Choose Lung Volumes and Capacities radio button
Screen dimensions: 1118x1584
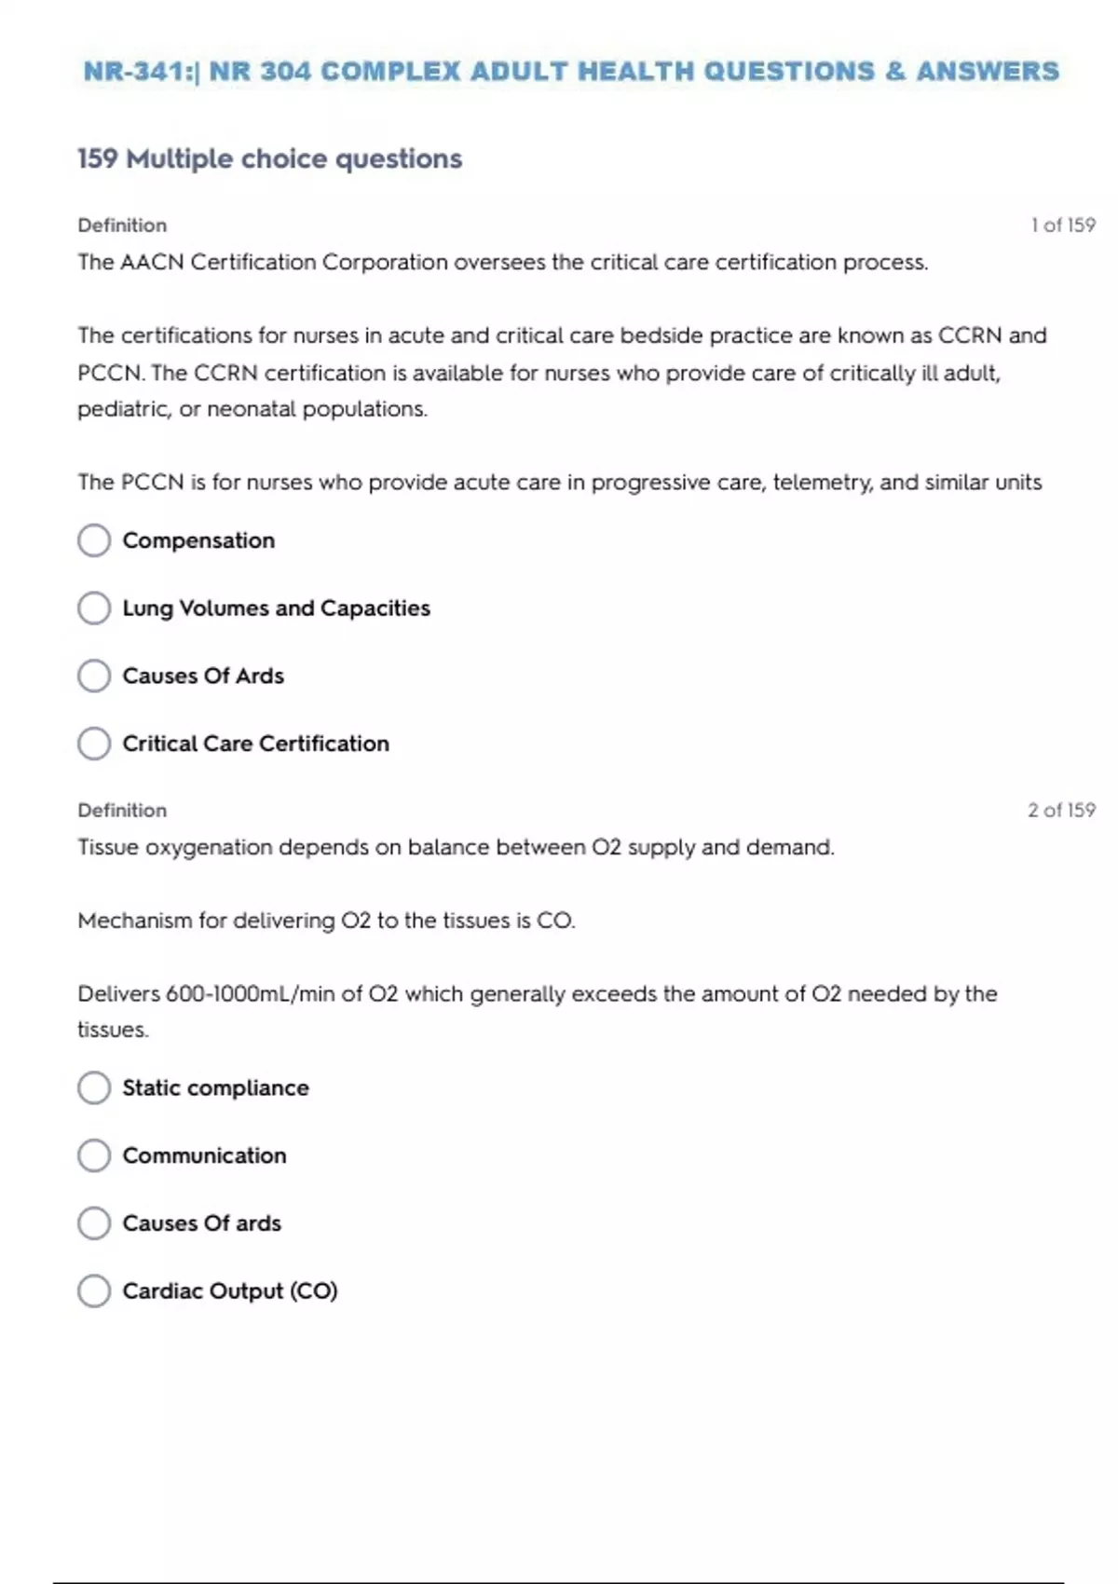[x=94, y=608]
